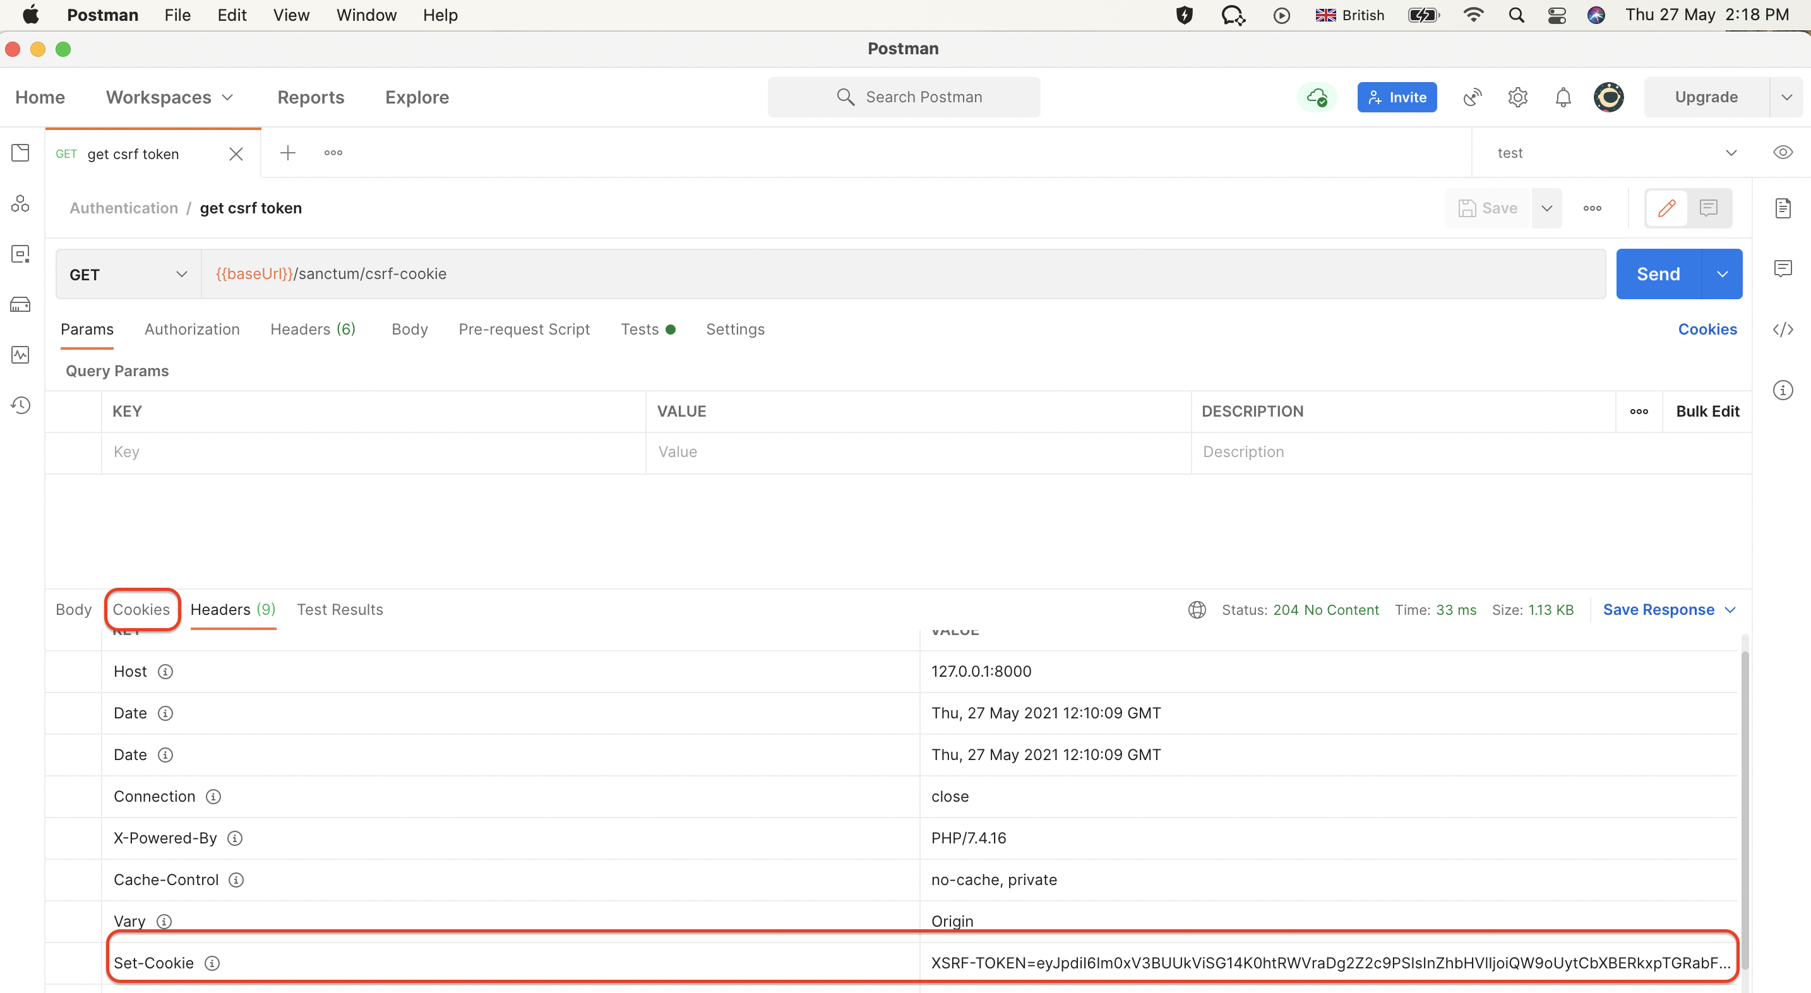The image size is (1811, 993).
Task: Switch to the Pre-request Script tab
Action: tap(525, 329)
